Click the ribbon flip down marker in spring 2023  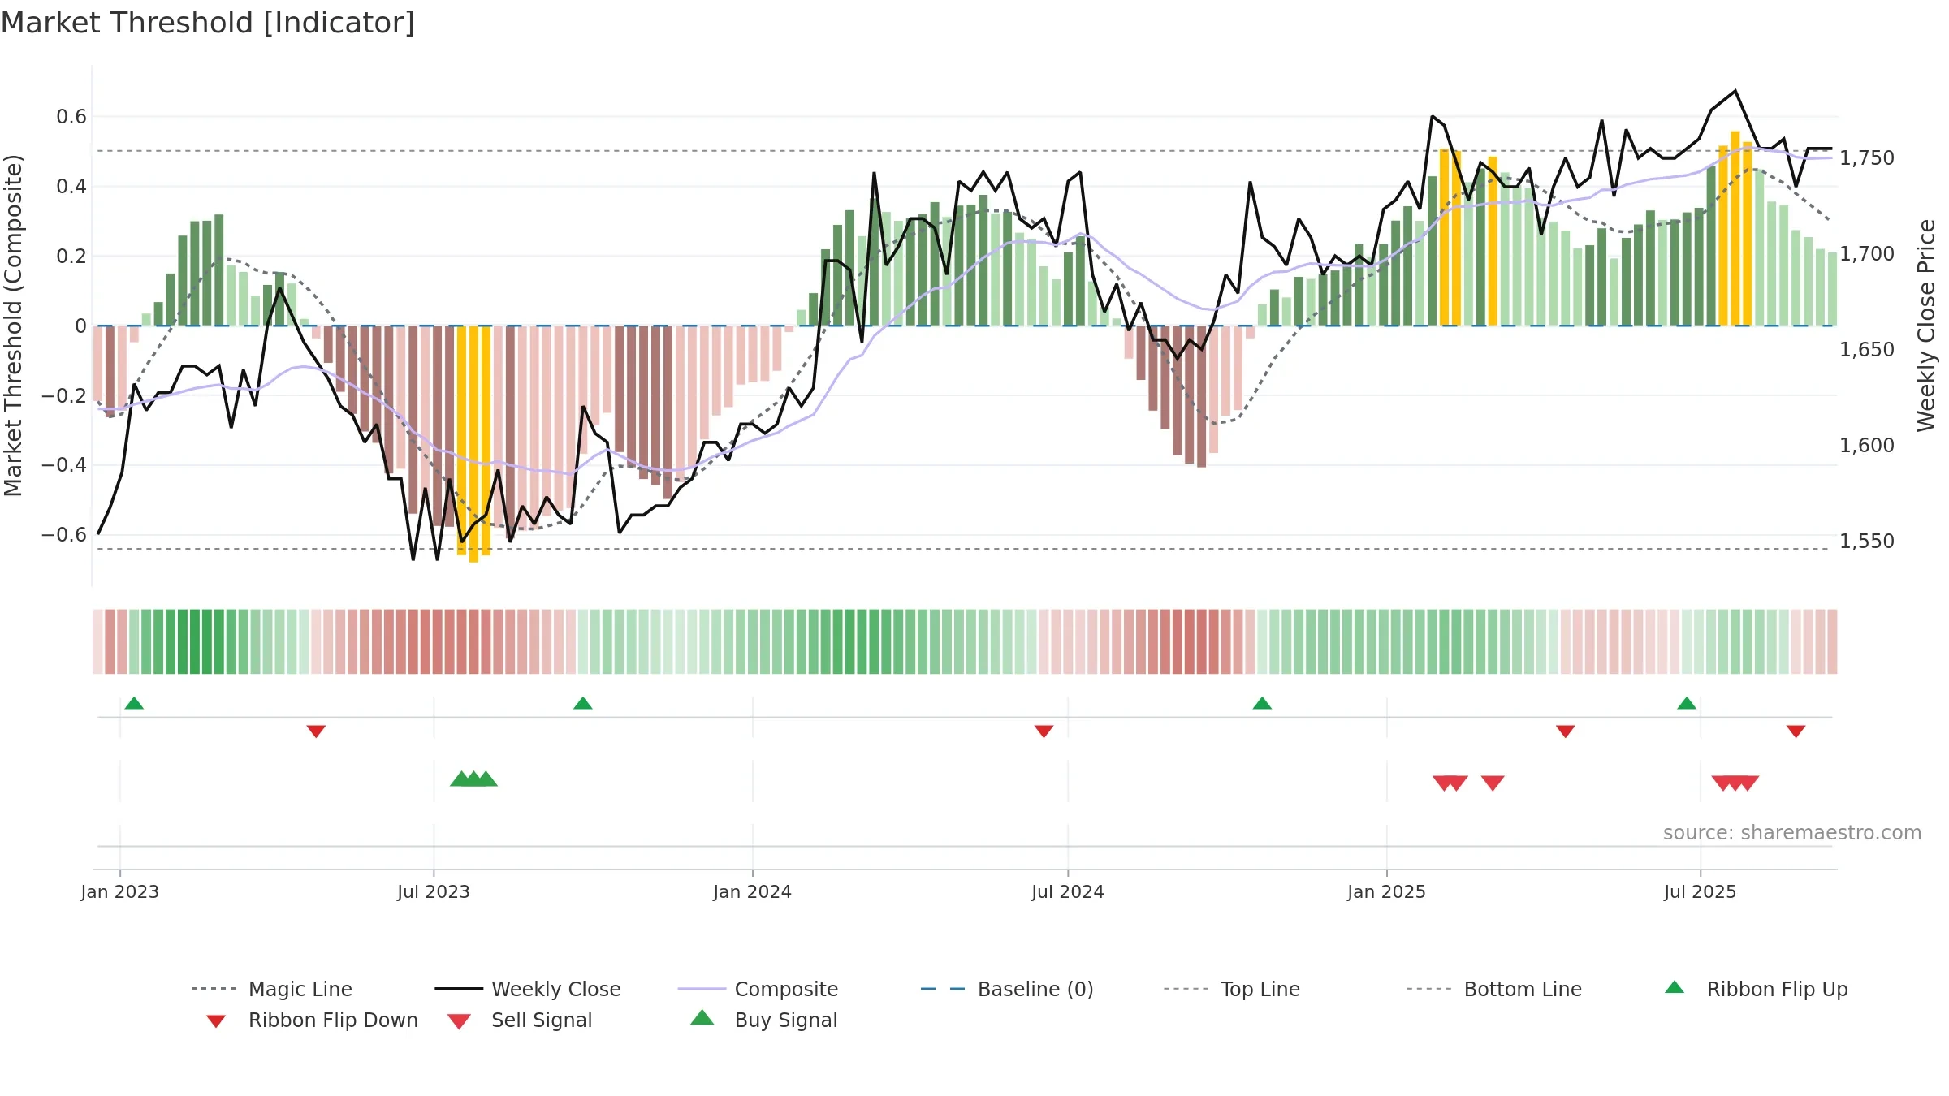[x=316, y=731]
